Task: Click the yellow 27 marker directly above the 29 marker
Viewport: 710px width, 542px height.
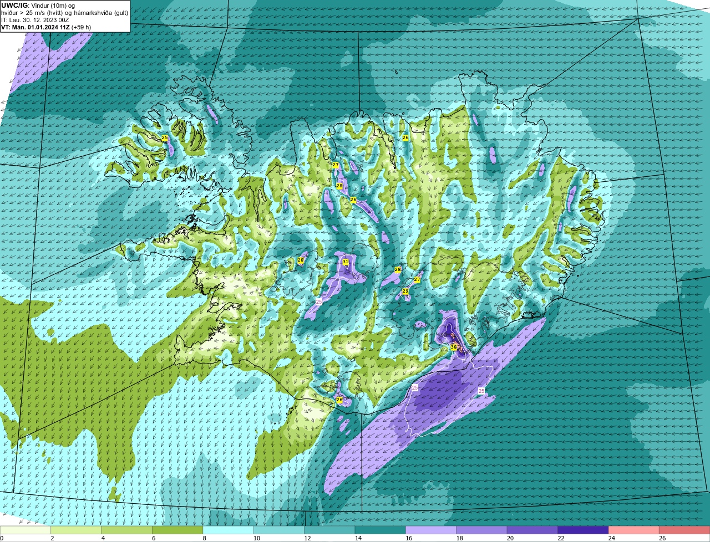Action: [417, 280]
